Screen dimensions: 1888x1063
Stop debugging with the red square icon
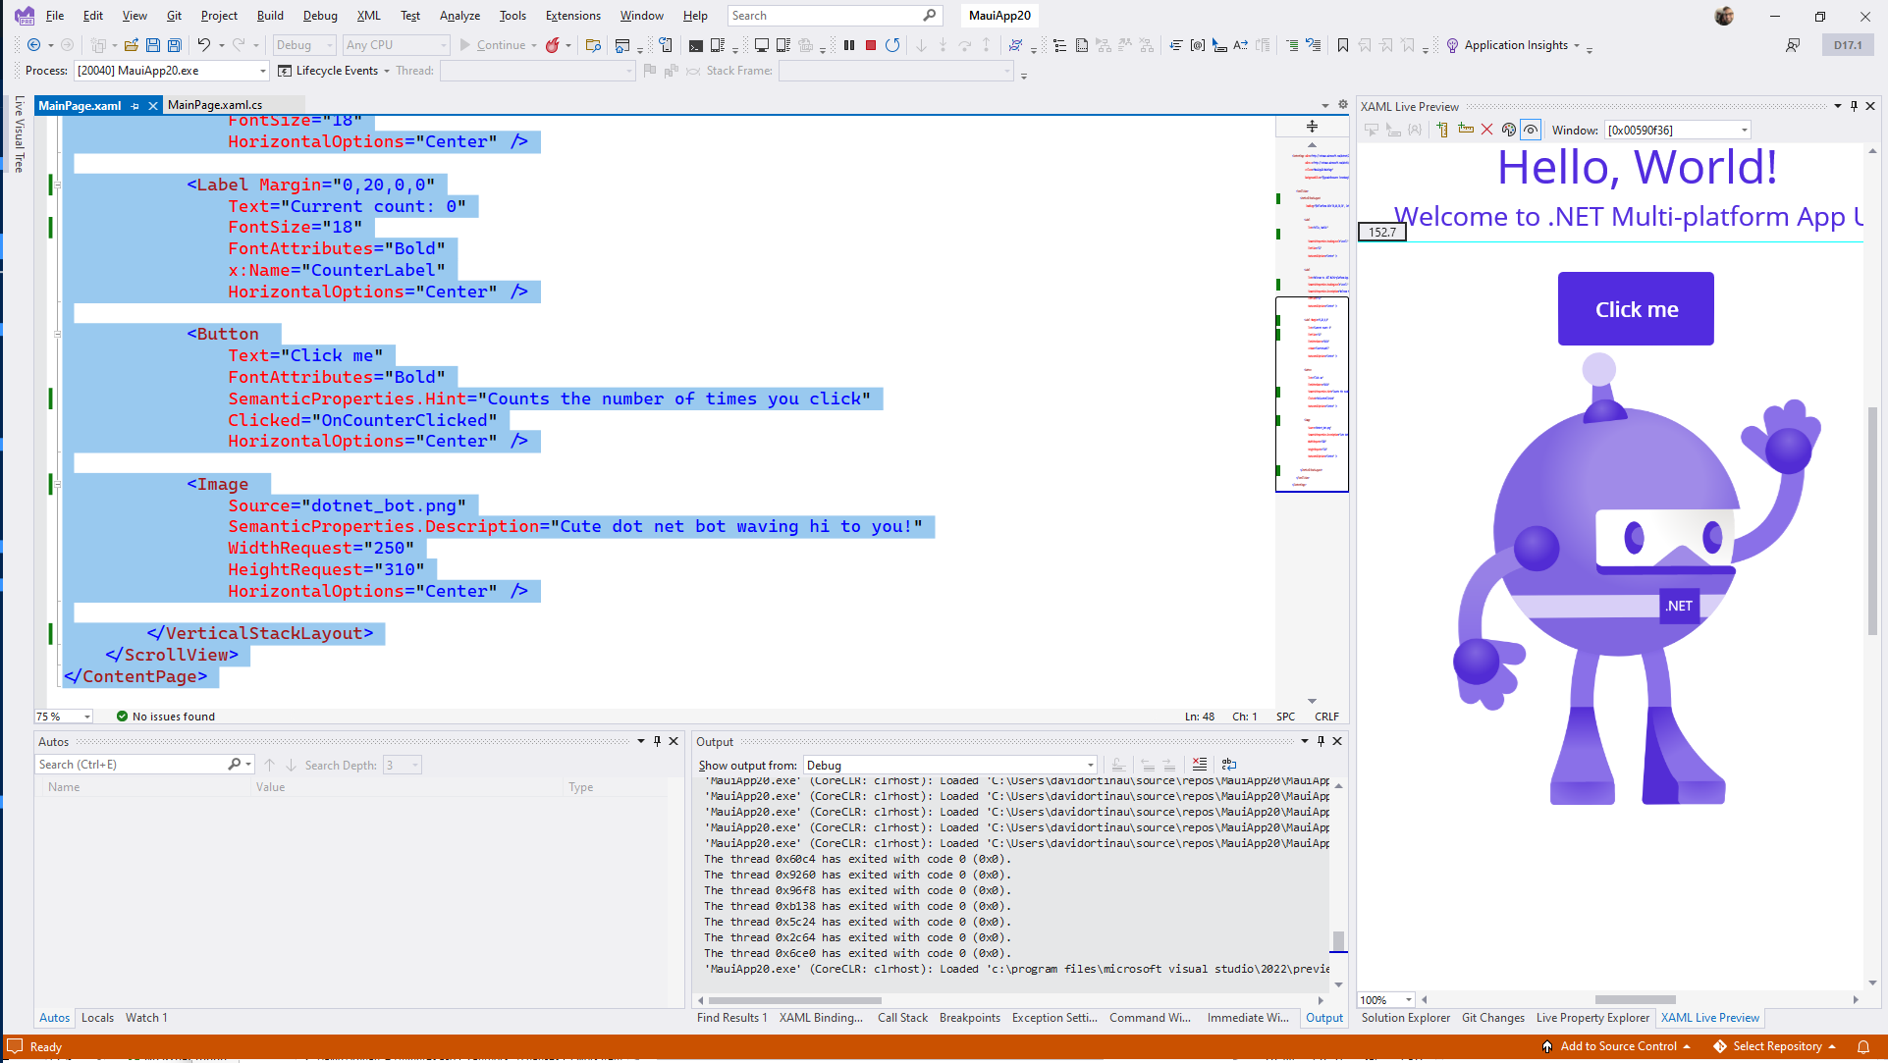coord(871,45)
